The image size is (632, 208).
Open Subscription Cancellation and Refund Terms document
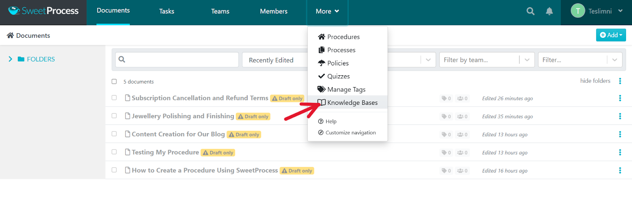[200, 98]
